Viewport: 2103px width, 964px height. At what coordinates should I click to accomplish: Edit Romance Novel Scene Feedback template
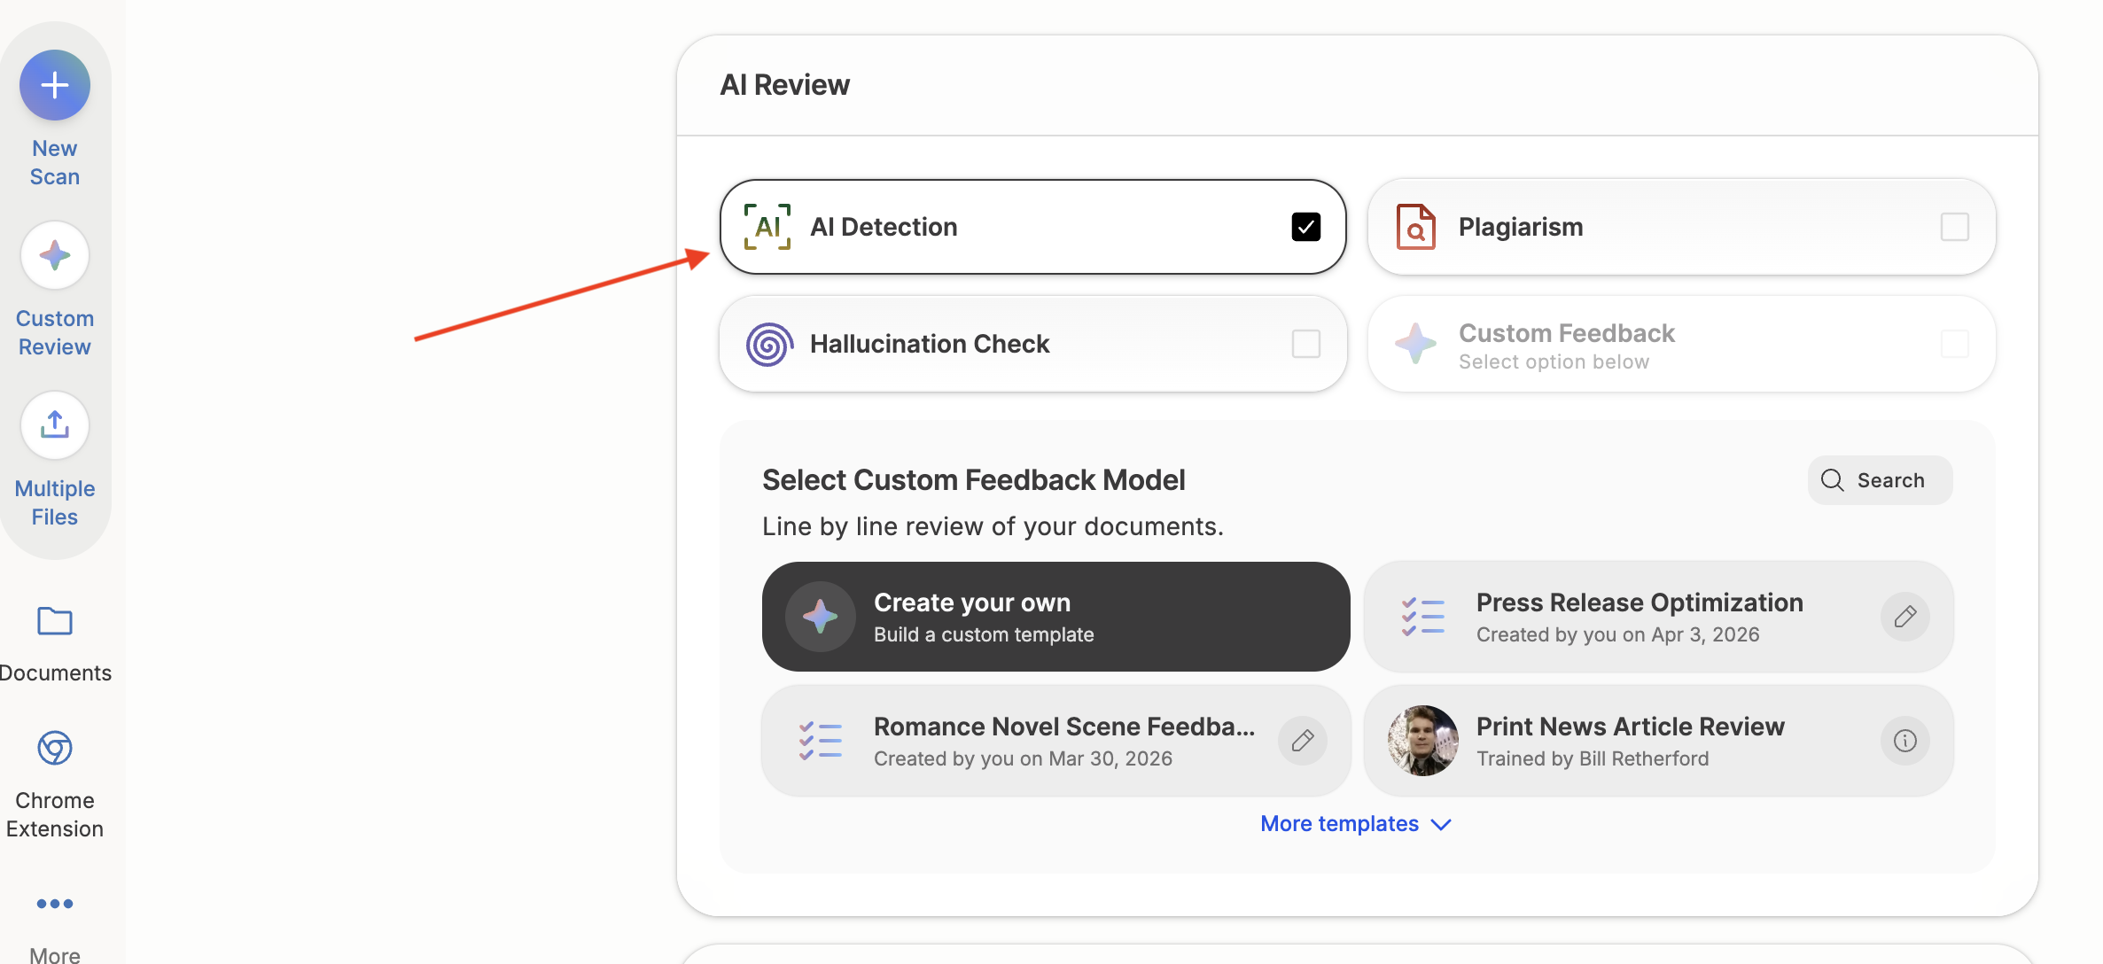(1302, 741)
